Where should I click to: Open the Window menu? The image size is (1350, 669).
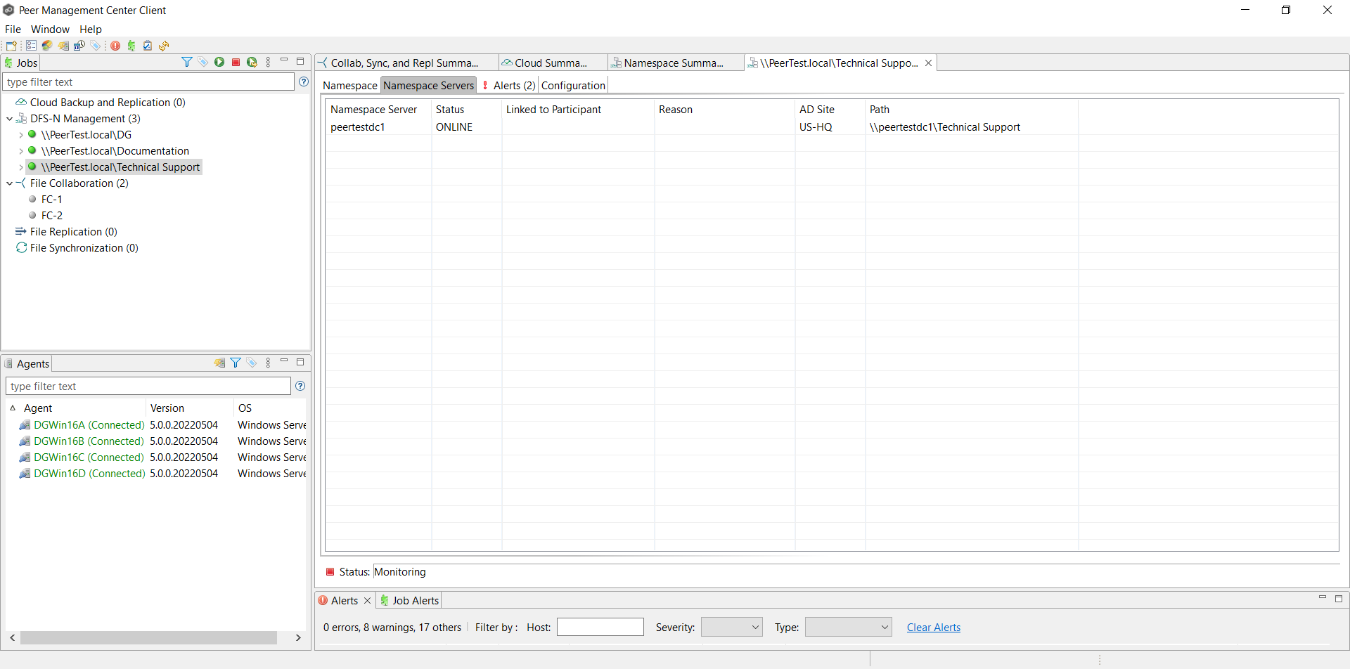pyautogui.click(x=50, y=30)
